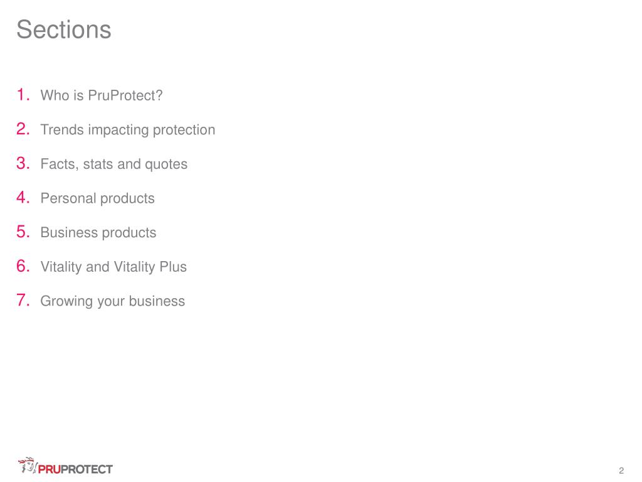Select the Trends impacting protection item
This screenshot has width=642, height=482.
tap(128, 130)
